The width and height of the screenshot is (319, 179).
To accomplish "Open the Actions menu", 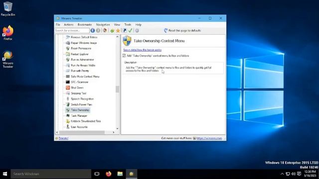I will point(69,24).
